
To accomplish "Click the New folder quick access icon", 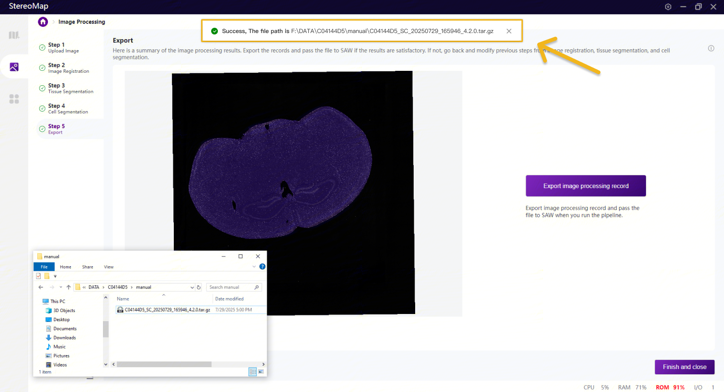I will [x=47, y=276].
